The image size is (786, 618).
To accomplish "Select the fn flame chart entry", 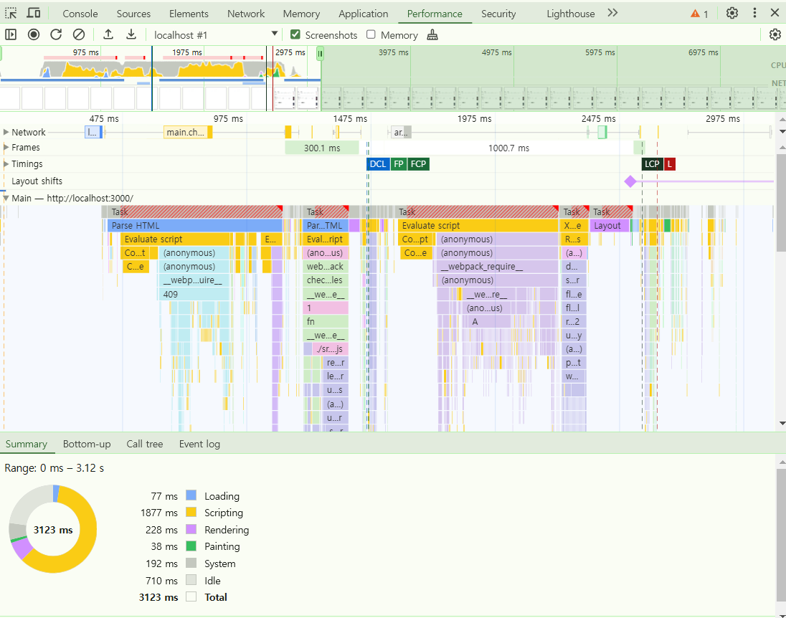I will pyautogui.click(x=326, y=321).
